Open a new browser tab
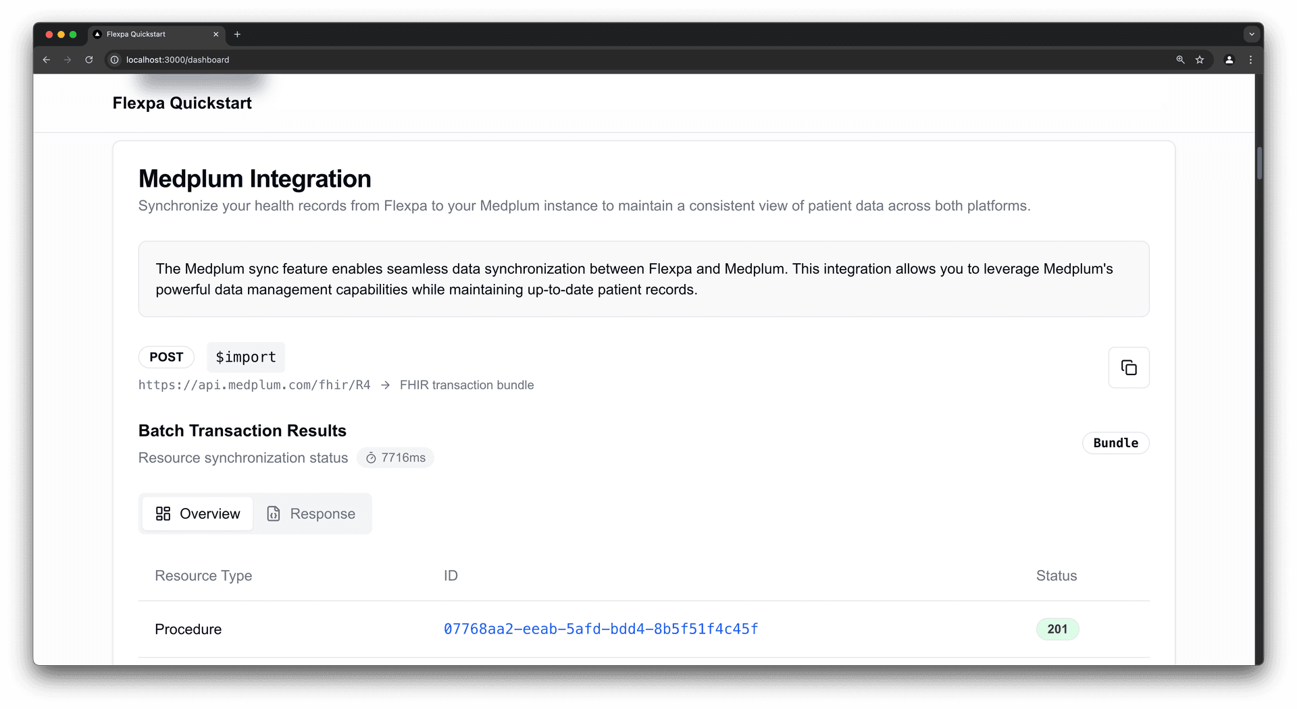 click(237, 34)
